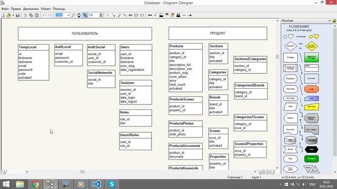Pick the Predefined Process shape
This screenshot has width=337, height=189.
pyautogui.click(x=290, y=68)
